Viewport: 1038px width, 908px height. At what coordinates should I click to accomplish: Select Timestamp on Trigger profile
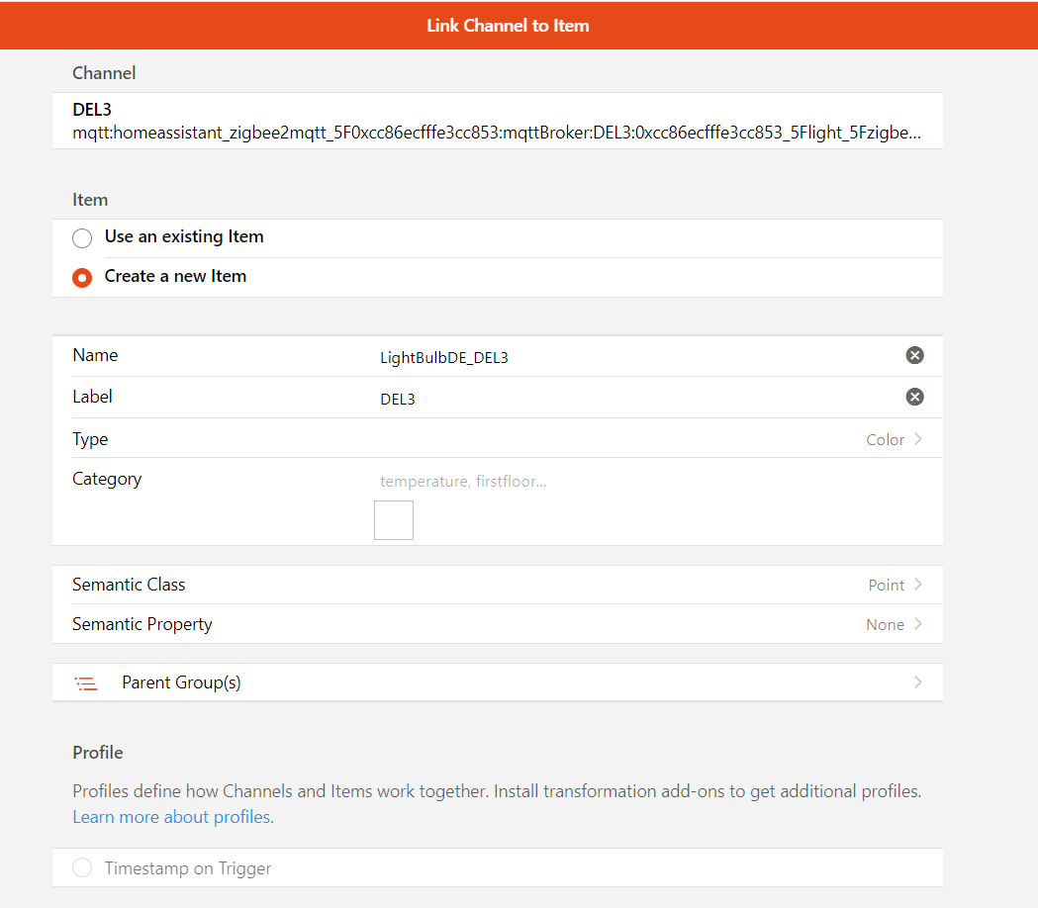coord(83,868)
